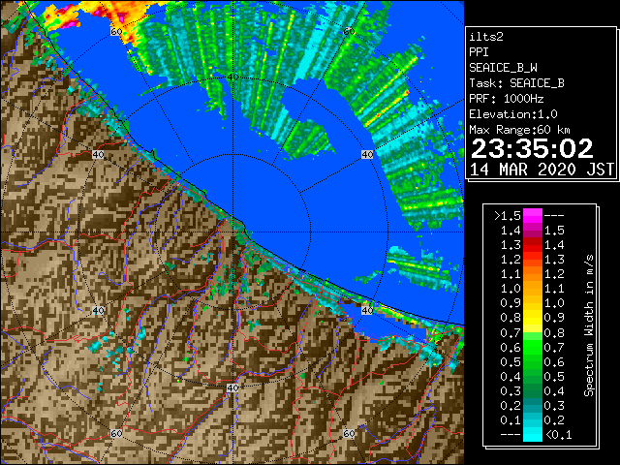620x465 pixels.
Task: Click the '40' range label southeast near the coast
Action: coord(367,310)
